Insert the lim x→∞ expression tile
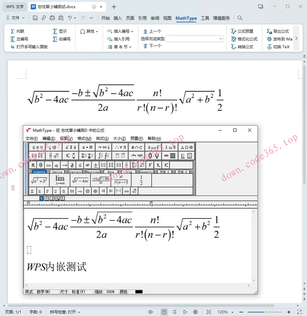307x316 pixels. tap(60, 180)
